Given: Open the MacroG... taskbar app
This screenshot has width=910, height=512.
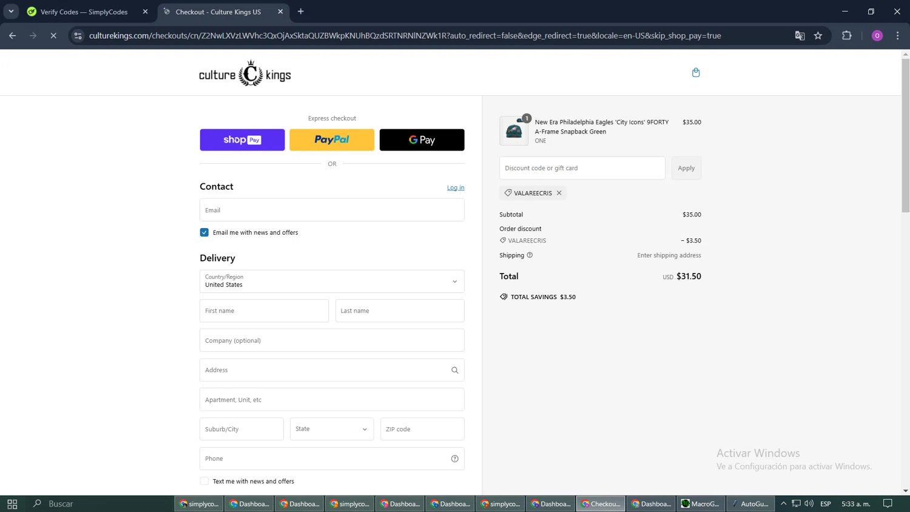Looking at the screenshot, I should tap(700, 504).
